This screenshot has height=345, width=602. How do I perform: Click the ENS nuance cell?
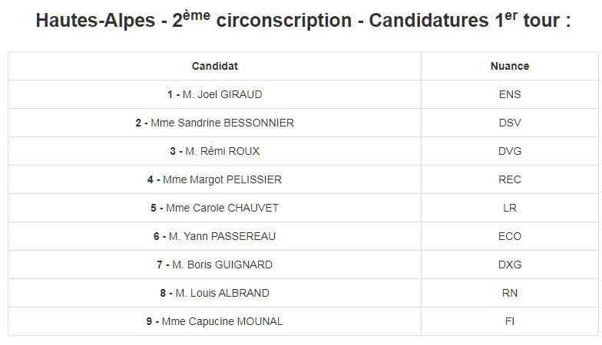click(x=510, y=94)
